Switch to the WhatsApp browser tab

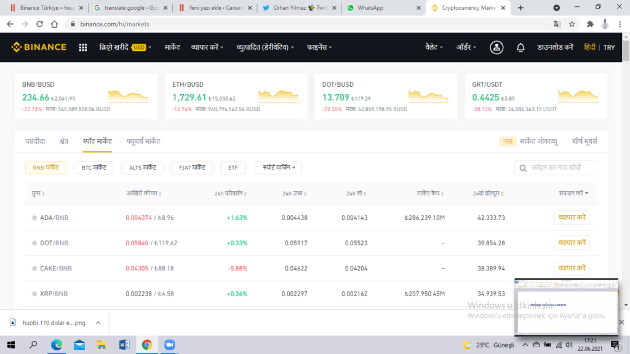coord(383,7)
